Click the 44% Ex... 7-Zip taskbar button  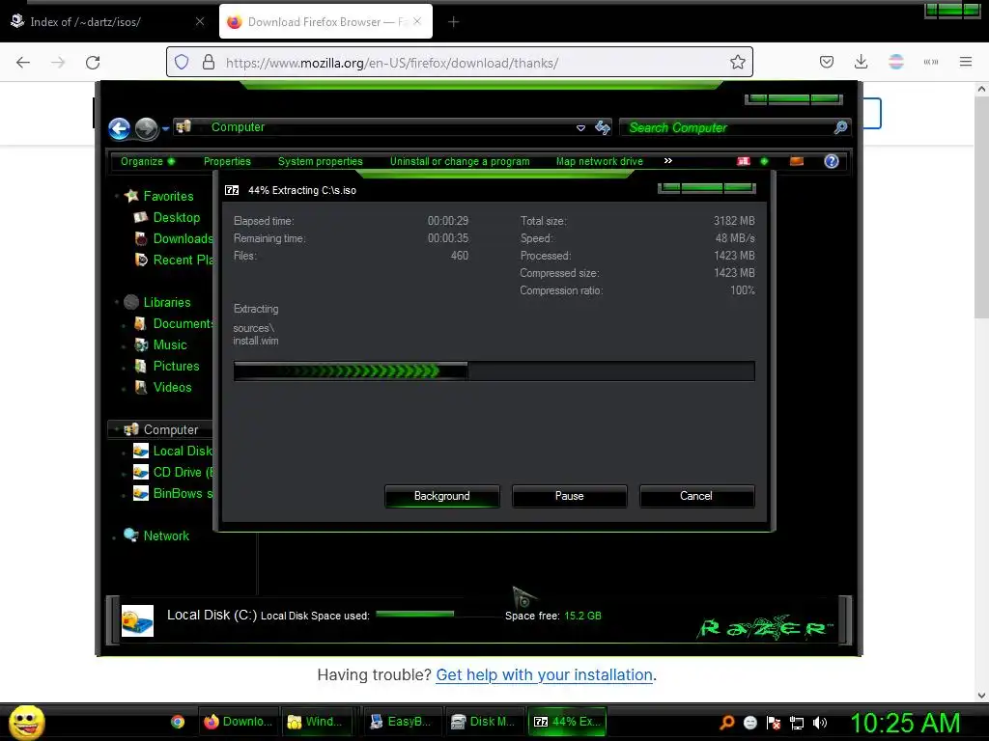point(567,722)
